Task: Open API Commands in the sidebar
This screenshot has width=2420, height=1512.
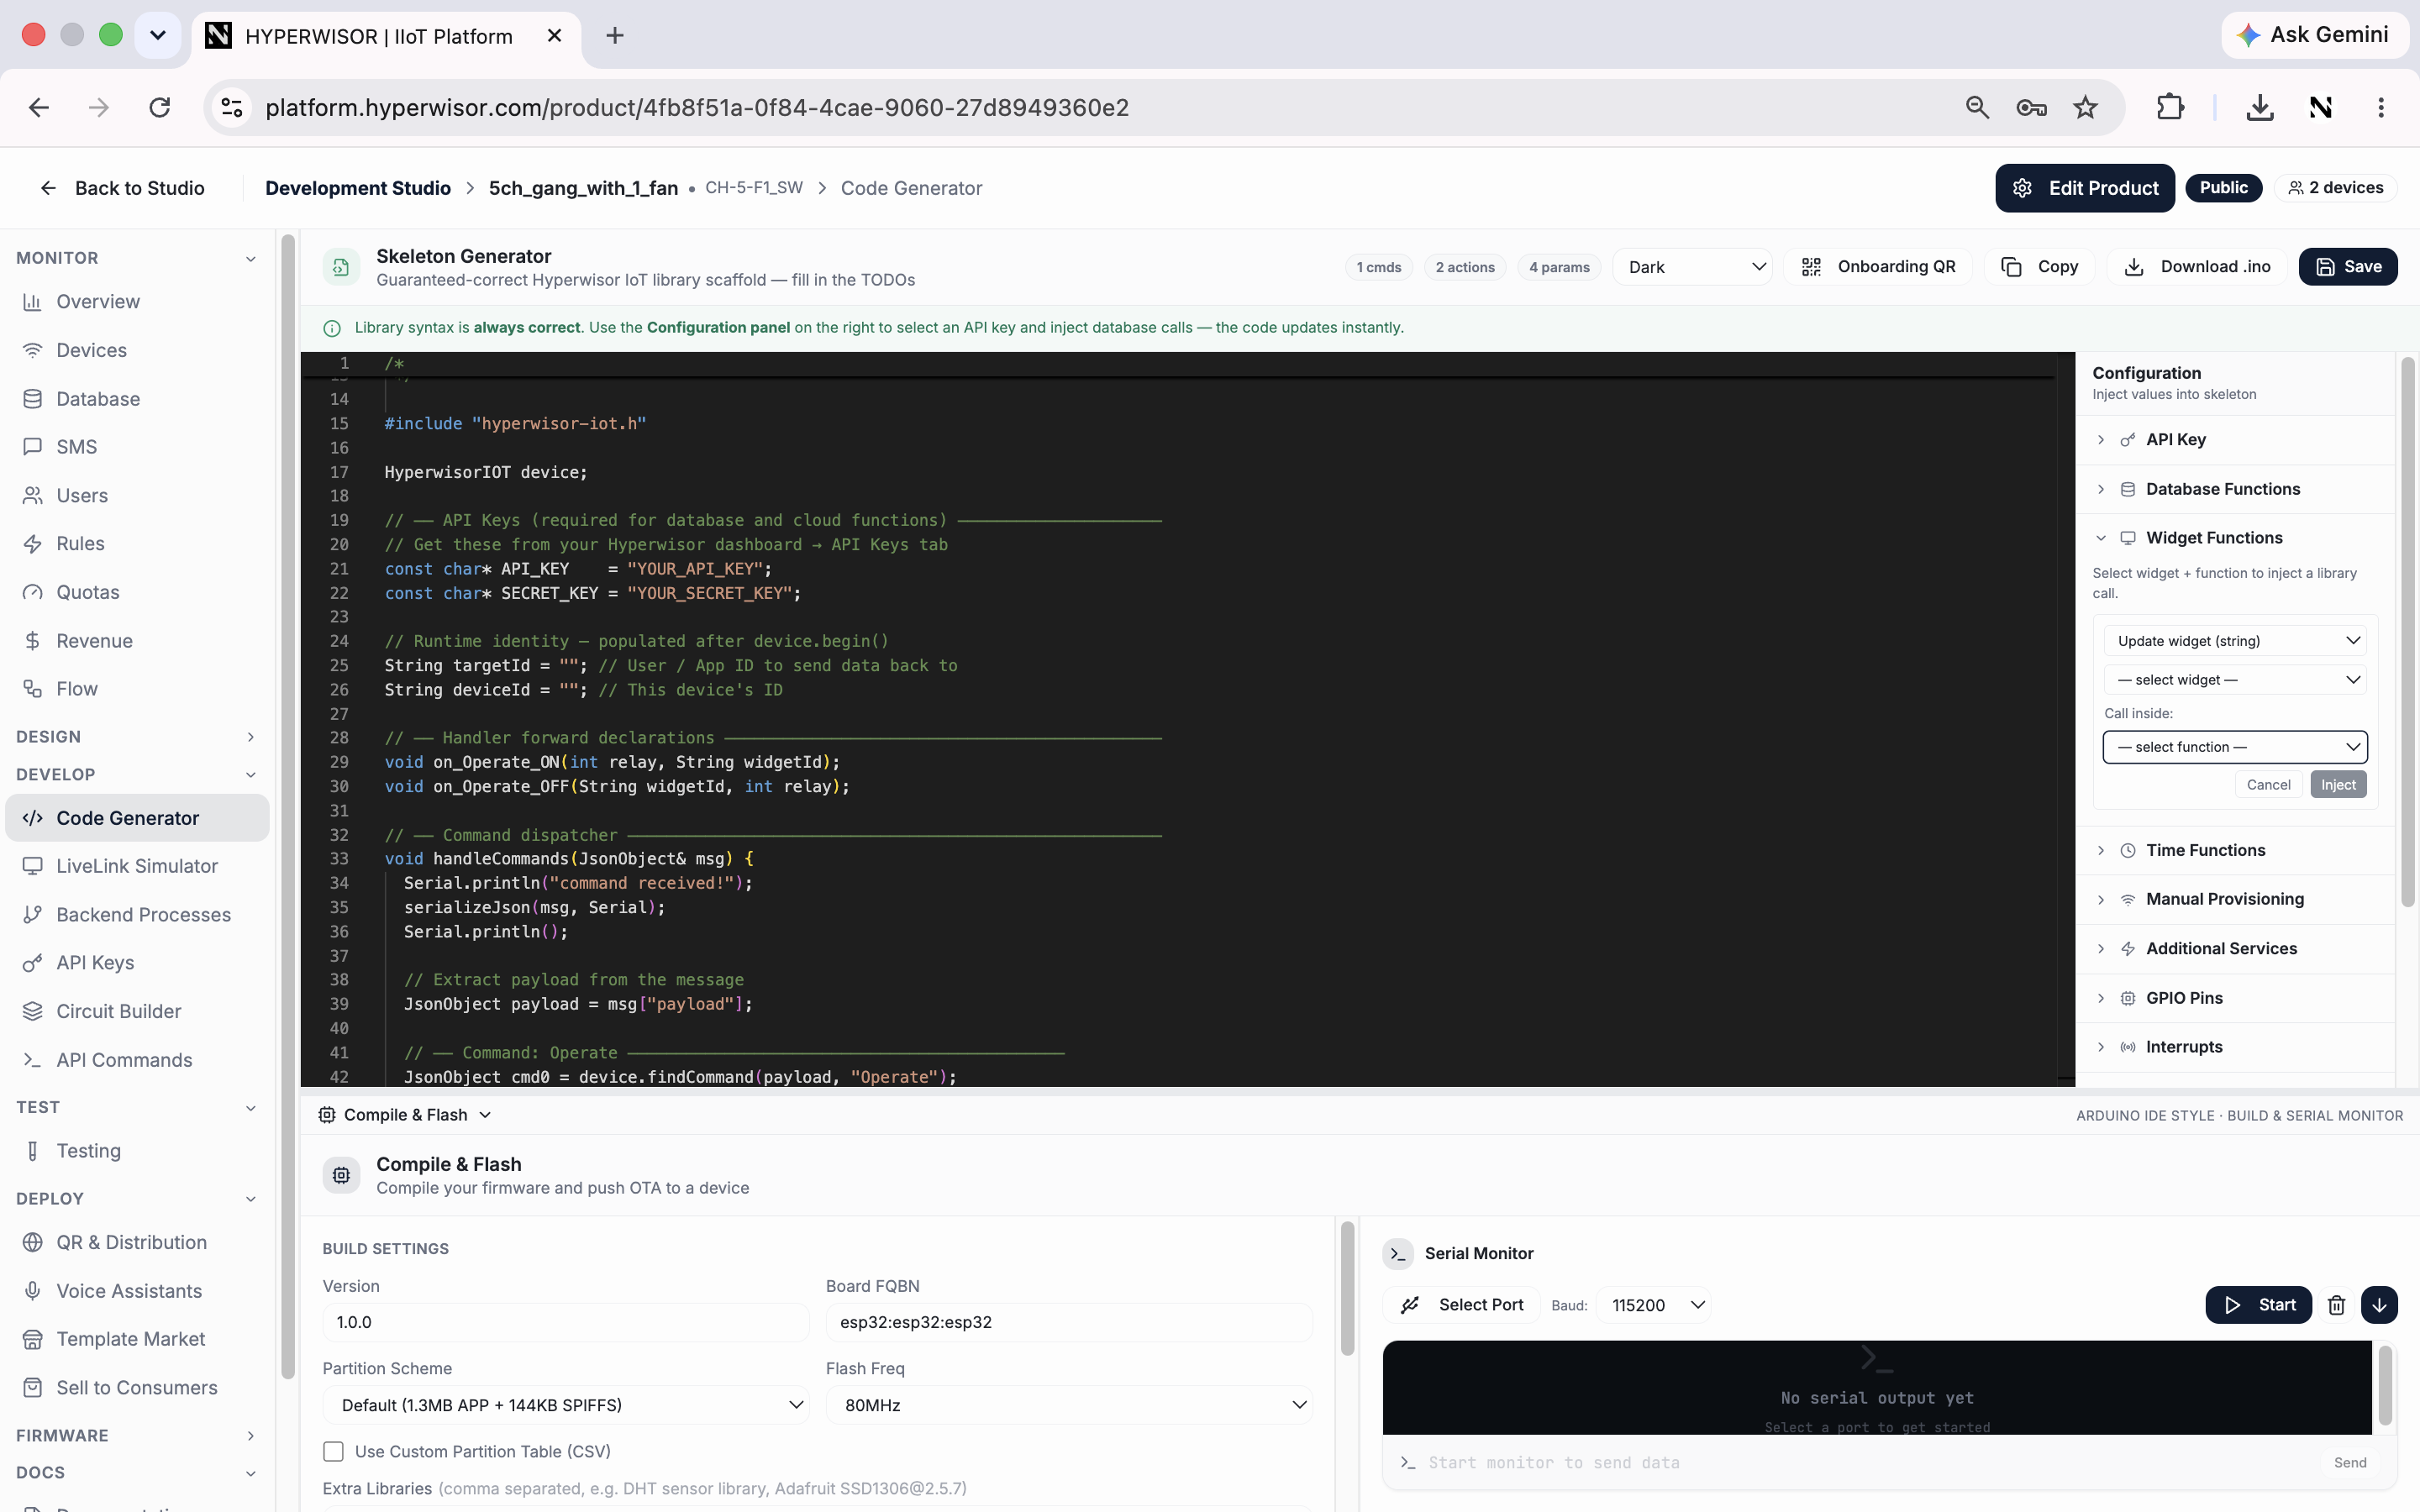Action: tap(136, 1060)
